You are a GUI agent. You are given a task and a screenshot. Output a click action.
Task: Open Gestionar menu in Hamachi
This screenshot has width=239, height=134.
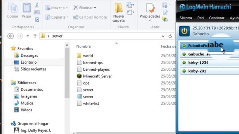[217, 18]
